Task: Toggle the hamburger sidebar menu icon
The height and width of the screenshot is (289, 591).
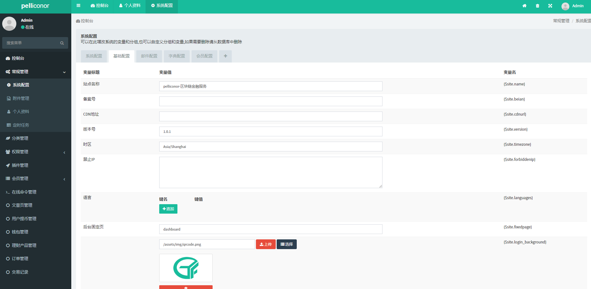Action: 79,6
